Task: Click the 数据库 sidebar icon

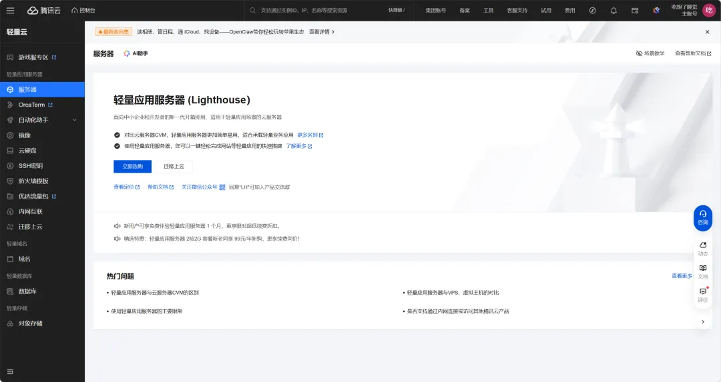Action: pyautogui.click(x=10, y=291)
